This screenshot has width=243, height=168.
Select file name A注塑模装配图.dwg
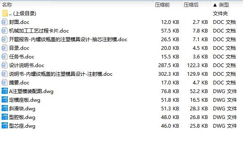click(31, 91)
